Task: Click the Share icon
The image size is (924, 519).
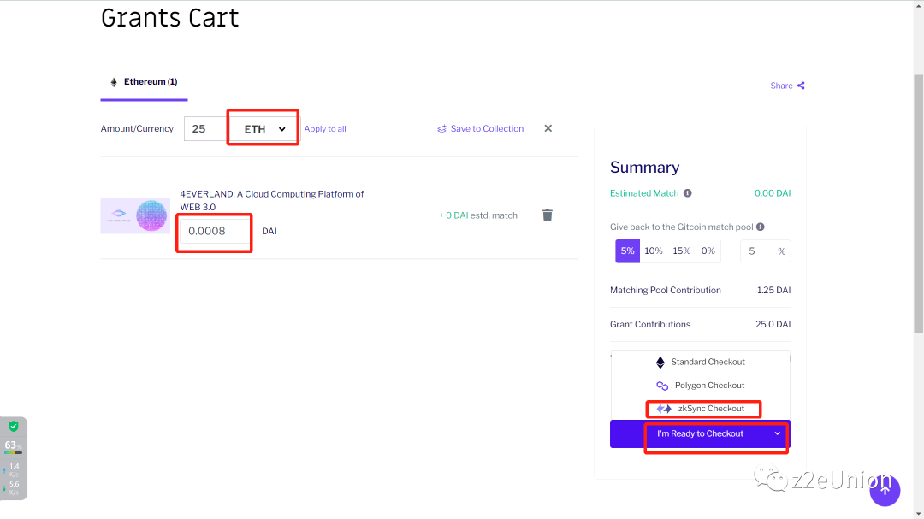Action: (x=801, y=86)
